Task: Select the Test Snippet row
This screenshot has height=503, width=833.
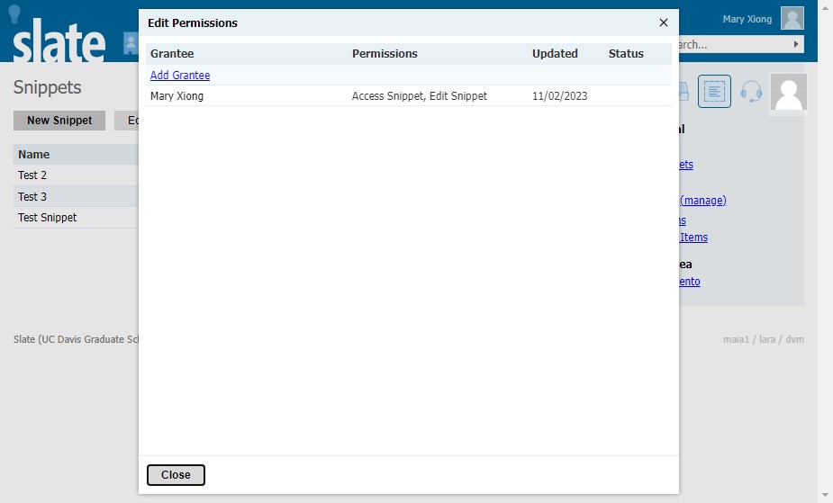Action: click(76, 218)
